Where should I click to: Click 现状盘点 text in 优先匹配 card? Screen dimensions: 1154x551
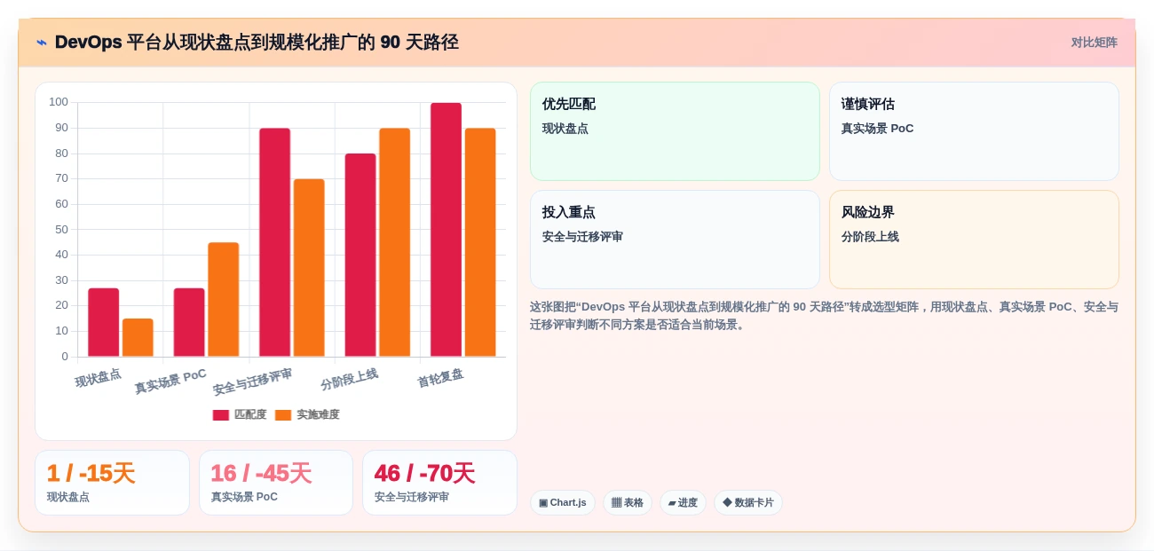(565, 129)
